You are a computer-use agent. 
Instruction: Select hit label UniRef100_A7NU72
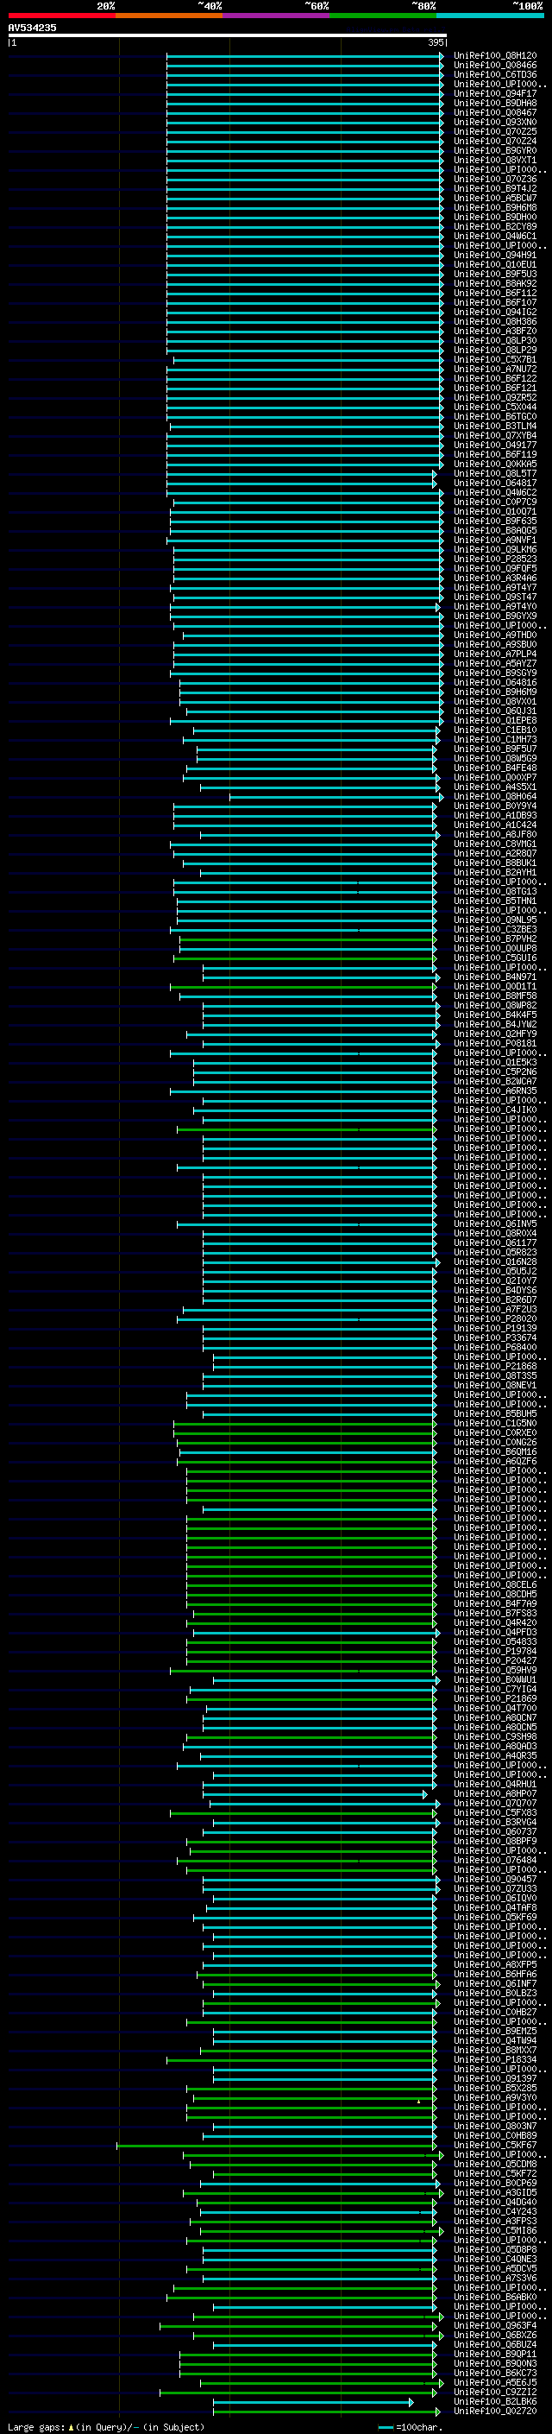[494, 370]
